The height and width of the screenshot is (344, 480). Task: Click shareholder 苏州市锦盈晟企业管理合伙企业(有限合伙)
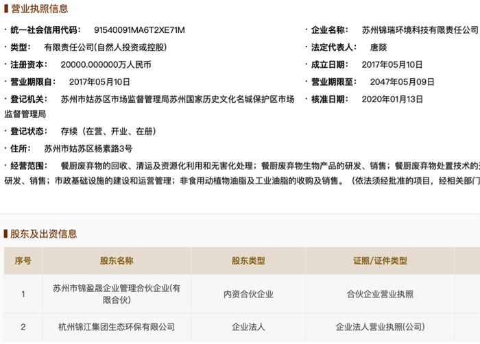[x=117, y=294]
